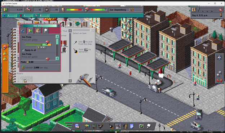
Task: Select the bomb demolish tool in bottom toolbar
Action: pos(111,126)
